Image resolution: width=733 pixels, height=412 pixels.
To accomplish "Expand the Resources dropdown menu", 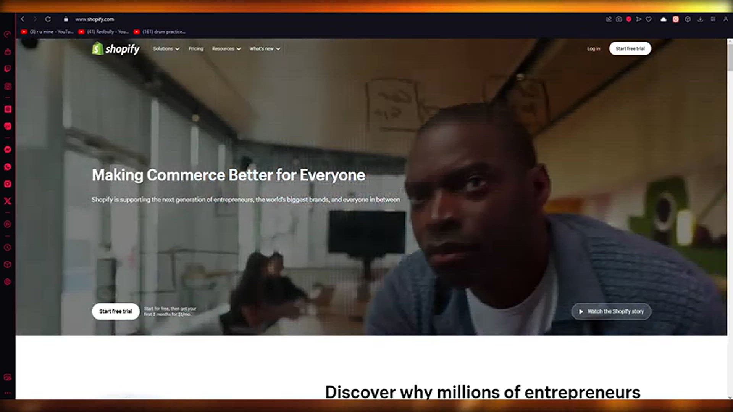I will [x=226, y=49].
